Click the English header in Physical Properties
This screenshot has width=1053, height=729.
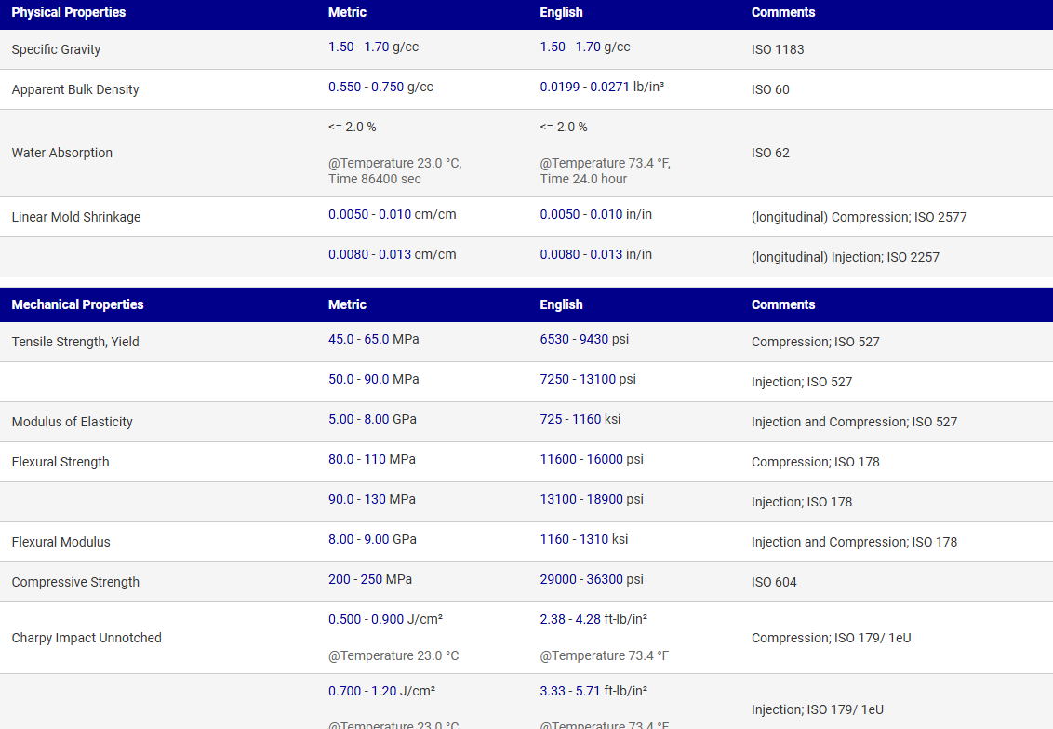(562, 13)
